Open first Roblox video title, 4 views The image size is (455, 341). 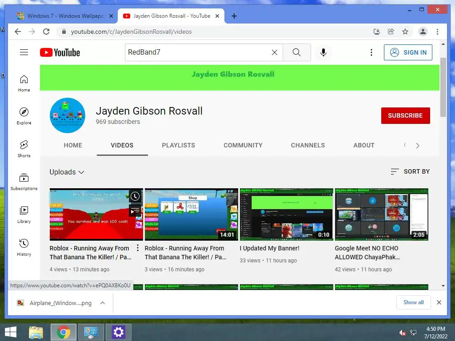tap(90, 253)
